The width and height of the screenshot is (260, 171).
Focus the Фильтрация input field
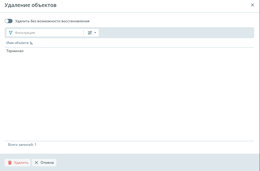coord(48,33)
